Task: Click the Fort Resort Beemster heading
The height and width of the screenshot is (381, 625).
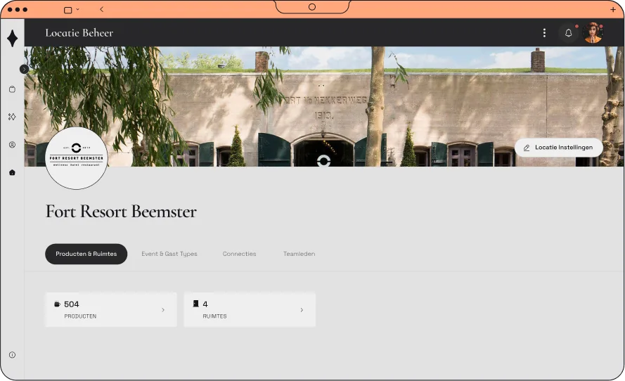Action: (121, 211)
